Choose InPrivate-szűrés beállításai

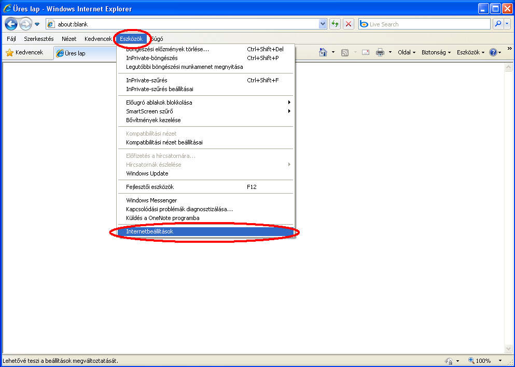click(x=206, y=89)
